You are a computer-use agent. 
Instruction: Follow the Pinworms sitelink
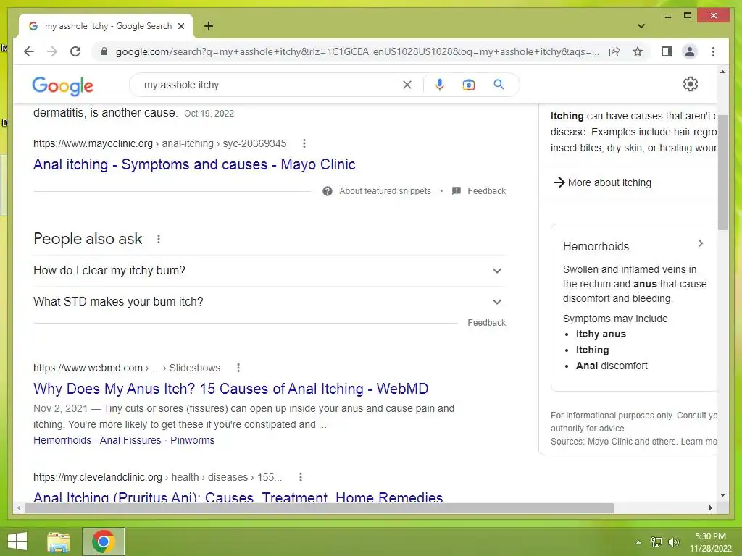pos(192,440)
